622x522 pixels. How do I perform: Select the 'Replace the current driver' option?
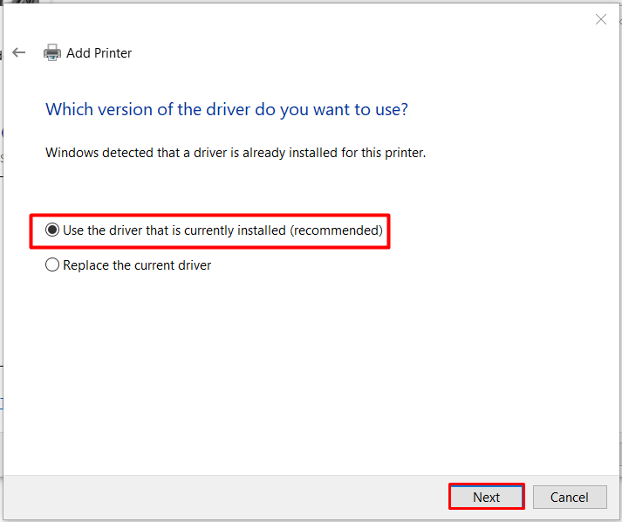point(136,264)
